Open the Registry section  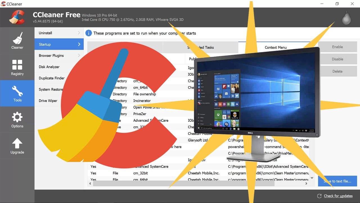(x=17, y=67)
